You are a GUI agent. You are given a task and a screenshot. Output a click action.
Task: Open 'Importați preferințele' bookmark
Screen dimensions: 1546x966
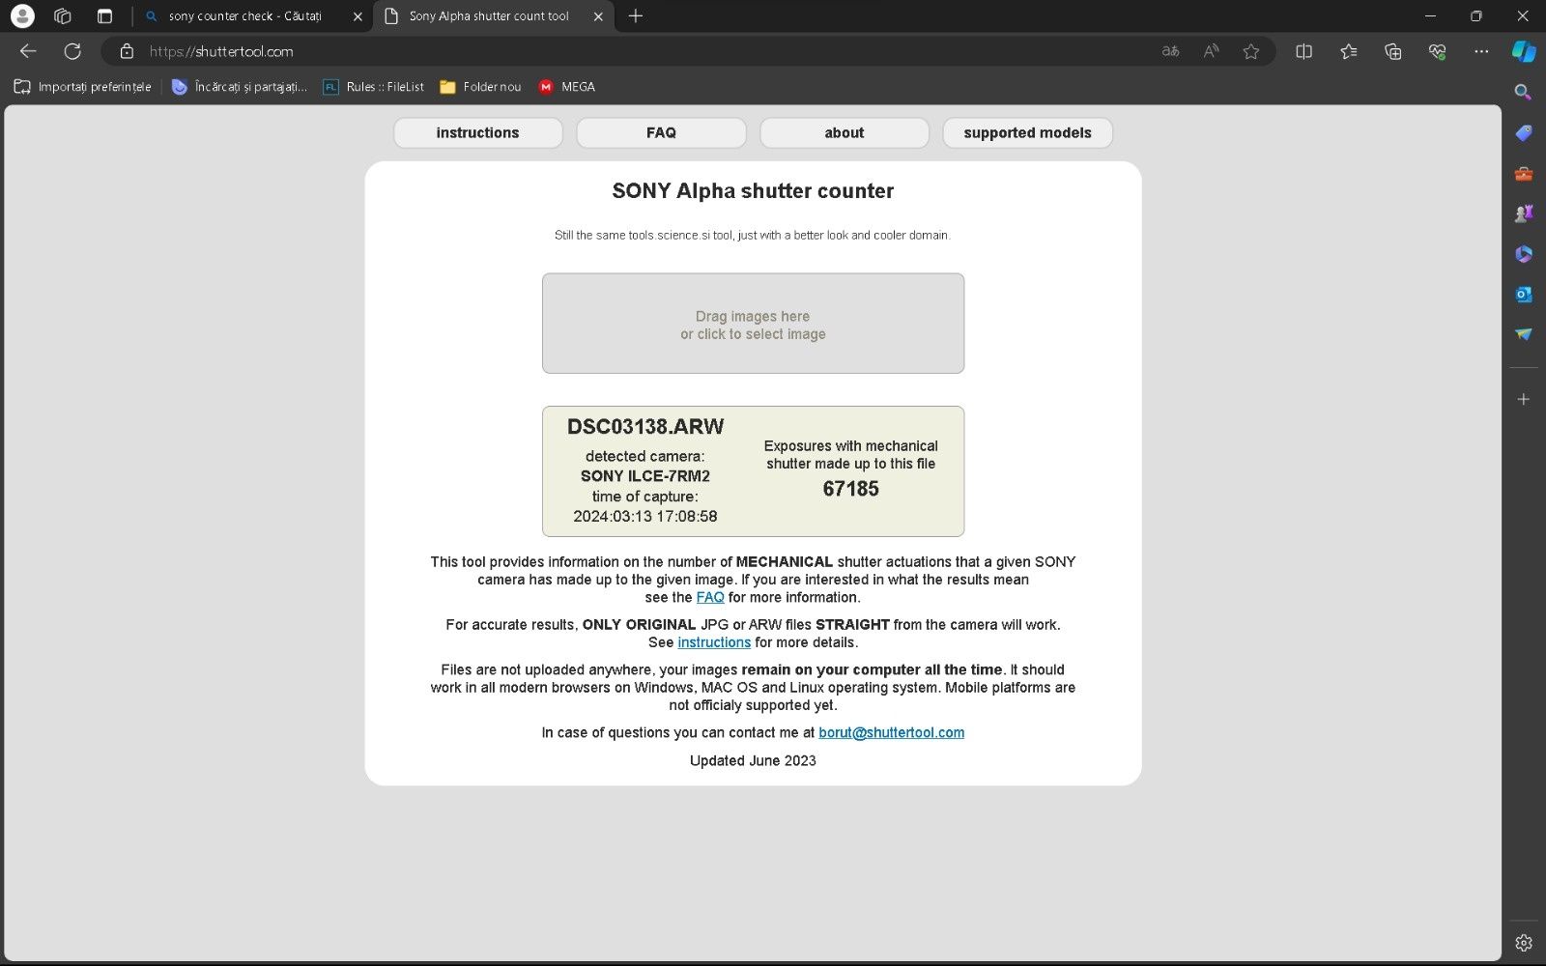click(83, 87)
